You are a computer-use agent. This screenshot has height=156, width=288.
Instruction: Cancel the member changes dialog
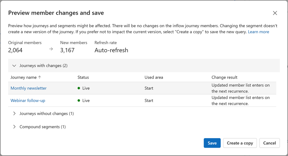(x=269, y=143)
